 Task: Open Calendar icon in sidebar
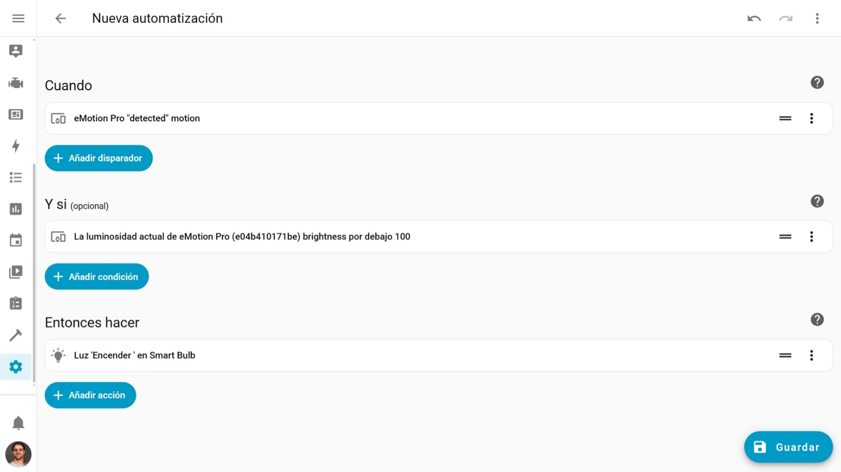pos(16,240)
